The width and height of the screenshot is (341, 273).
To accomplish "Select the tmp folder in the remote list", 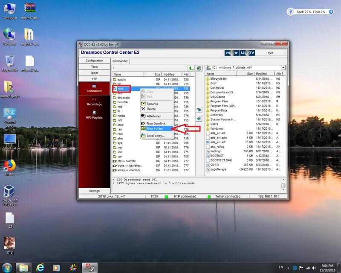I will coord(151,148).
